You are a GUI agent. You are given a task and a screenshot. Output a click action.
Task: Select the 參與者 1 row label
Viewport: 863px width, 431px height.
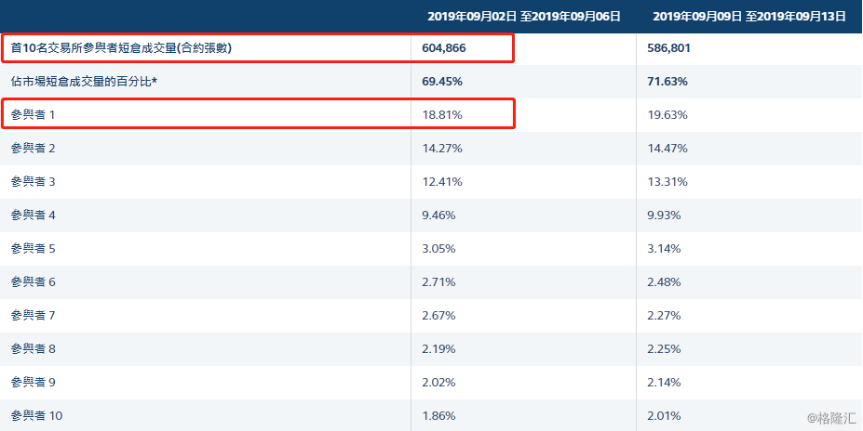coord(34,114)
